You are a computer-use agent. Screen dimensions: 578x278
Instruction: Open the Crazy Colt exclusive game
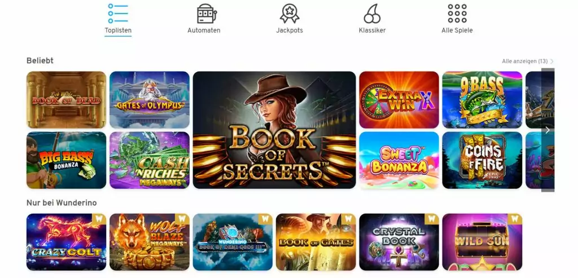point(67,242)
